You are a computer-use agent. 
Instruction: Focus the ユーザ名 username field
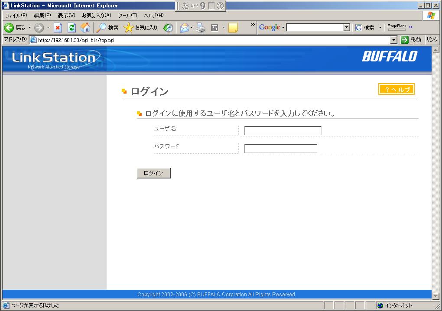[x=283, y=131]
